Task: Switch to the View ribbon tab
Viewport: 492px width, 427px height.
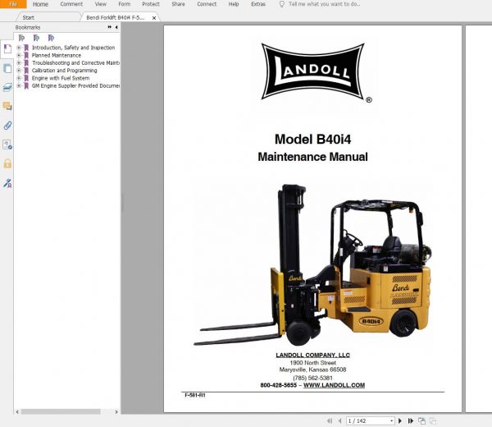Action: pos(100,4)
